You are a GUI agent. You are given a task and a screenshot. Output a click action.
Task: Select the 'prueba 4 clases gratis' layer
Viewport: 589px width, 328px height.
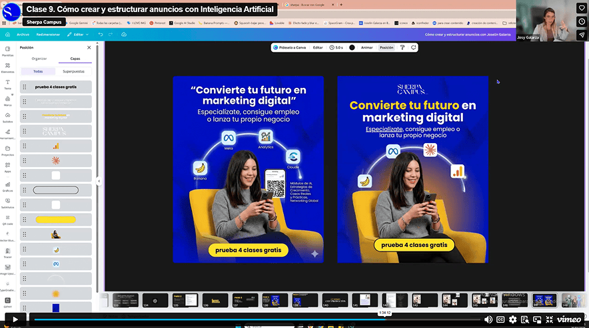(55, 87)
